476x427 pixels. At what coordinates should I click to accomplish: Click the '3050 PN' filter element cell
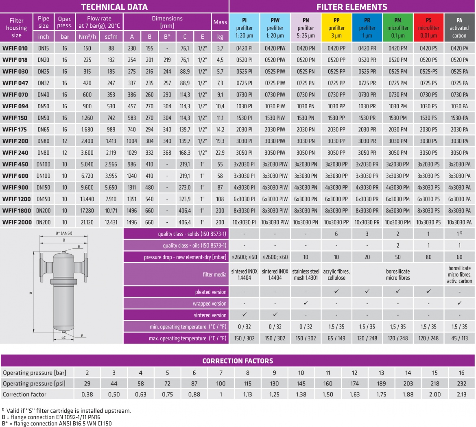pyautogui.click(x=306, y=153)
